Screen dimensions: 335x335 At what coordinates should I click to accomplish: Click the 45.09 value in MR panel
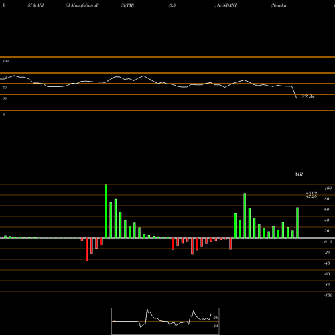[312, 193]
